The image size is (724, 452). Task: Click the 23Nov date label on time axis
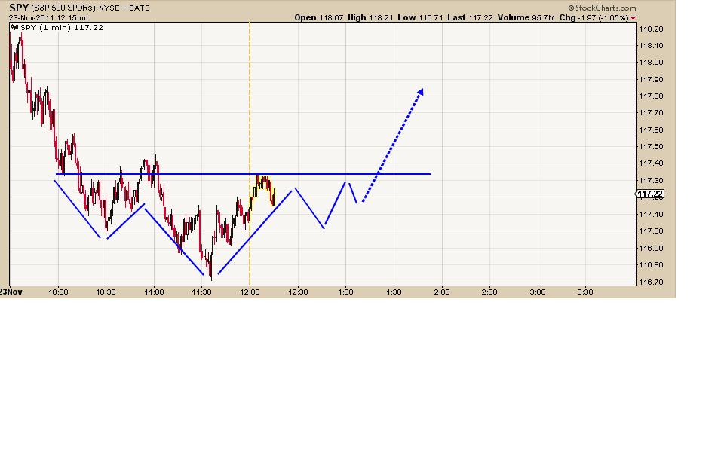click(11, 292)
